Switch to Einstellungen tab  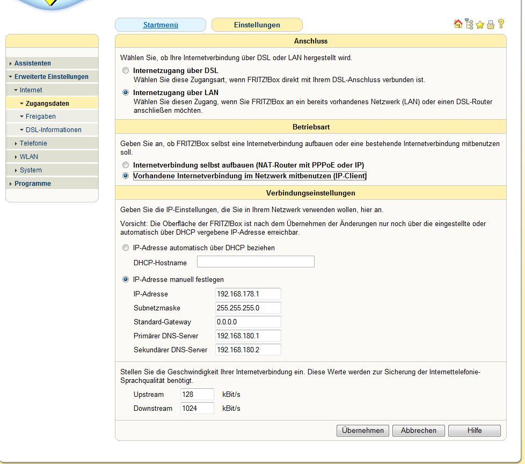257,25
